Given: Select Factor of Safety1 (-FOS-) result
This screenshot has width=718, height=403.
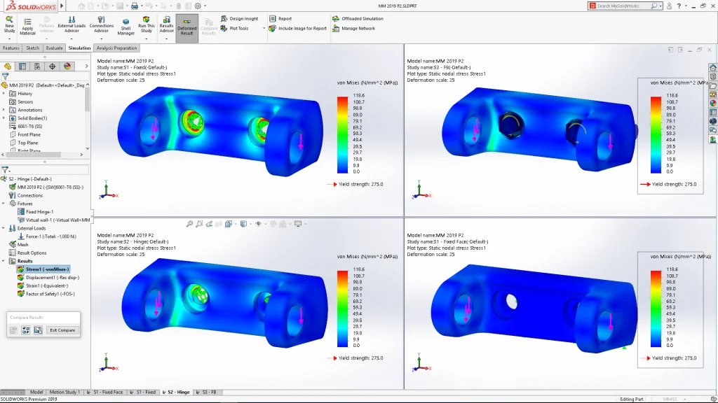Looking at the screenshot, I should click(x=46, y=294).
